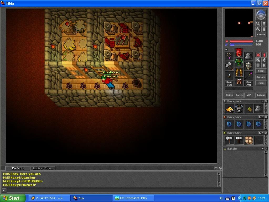Open the Windows Start menu
The width and height of the screenshot is (269, 202).
pos(13,198)
